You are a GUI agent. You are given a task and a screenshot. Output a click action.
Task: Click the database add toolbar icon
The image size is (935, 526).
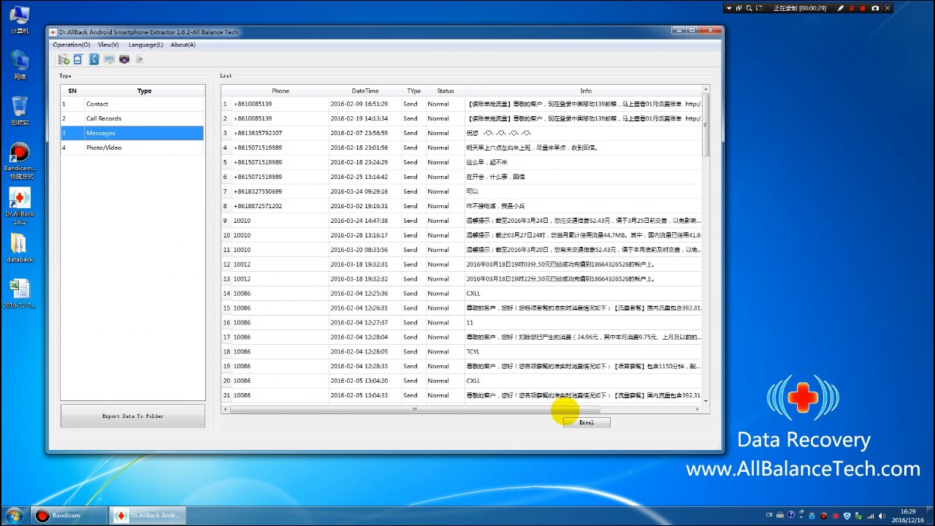(64, 59)
